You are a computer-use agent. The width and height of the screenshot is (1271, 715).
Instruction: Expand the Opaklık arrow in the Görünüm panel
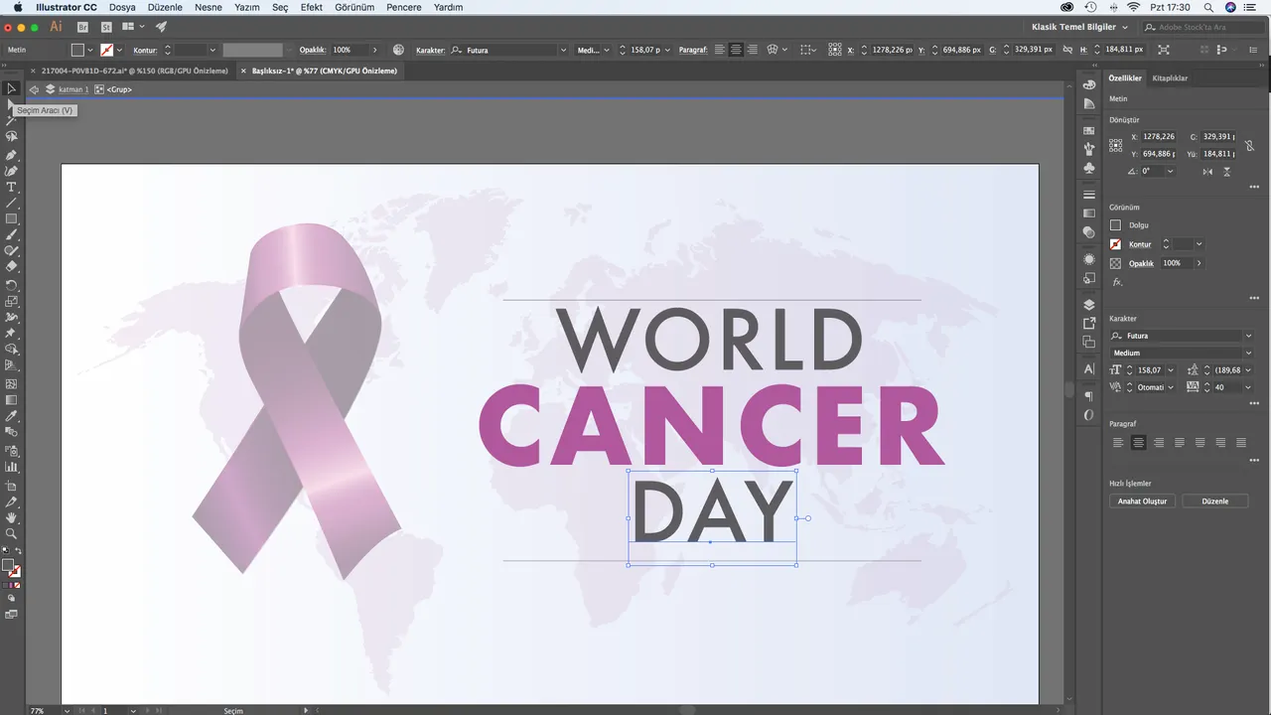[x=1199, y=263]
